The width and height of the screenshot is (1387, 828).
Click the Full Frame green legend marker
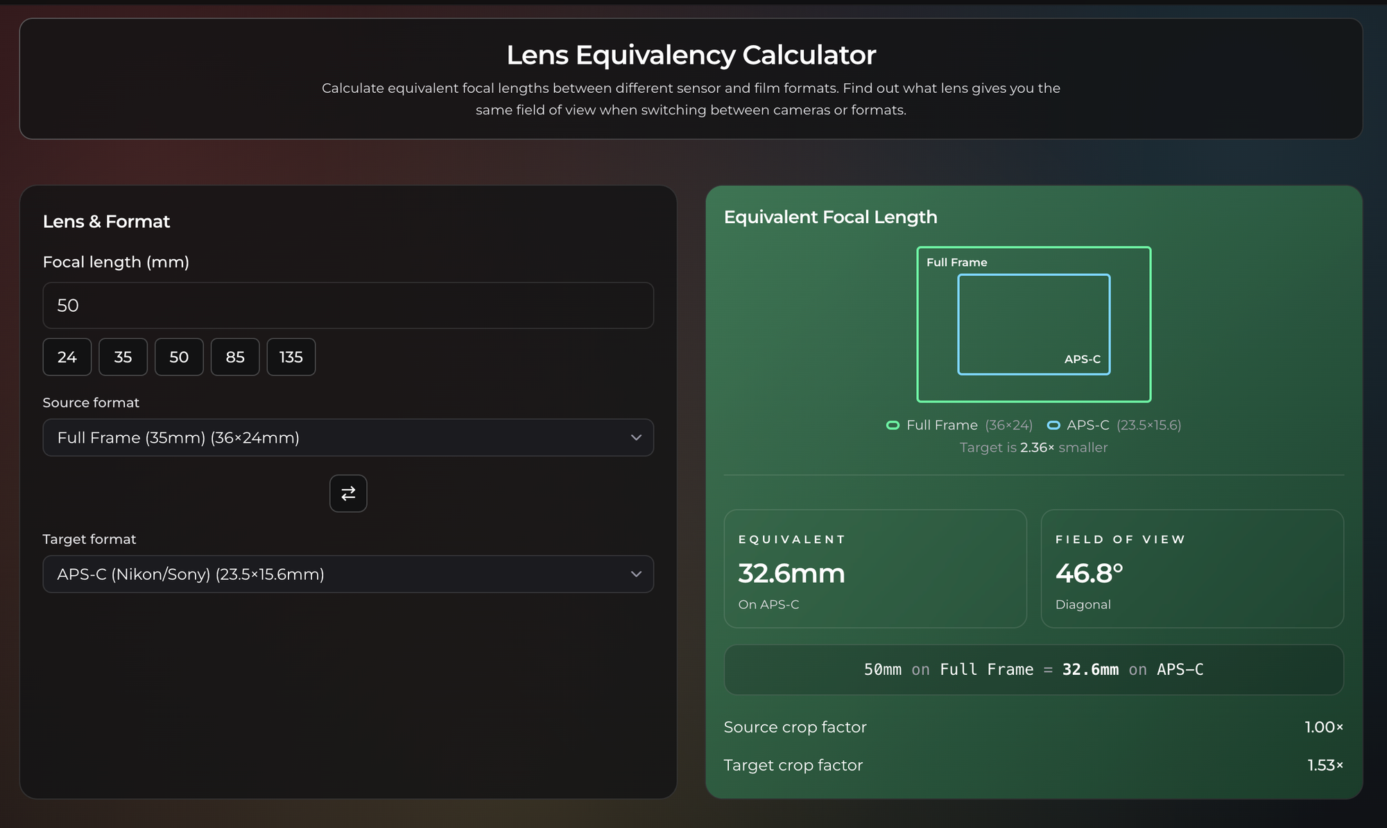(x=893, y=425)
